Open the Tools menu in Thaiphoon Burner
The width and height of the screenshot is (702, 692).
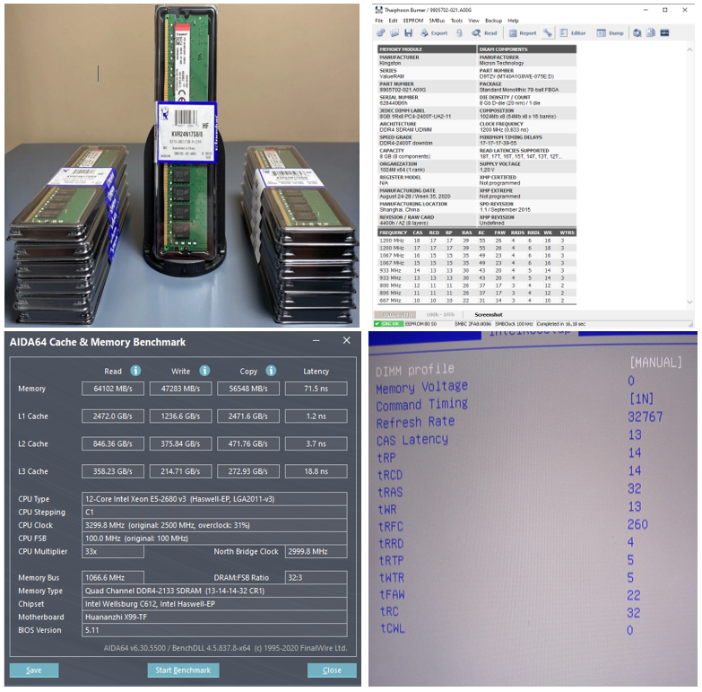pos(456,21)
